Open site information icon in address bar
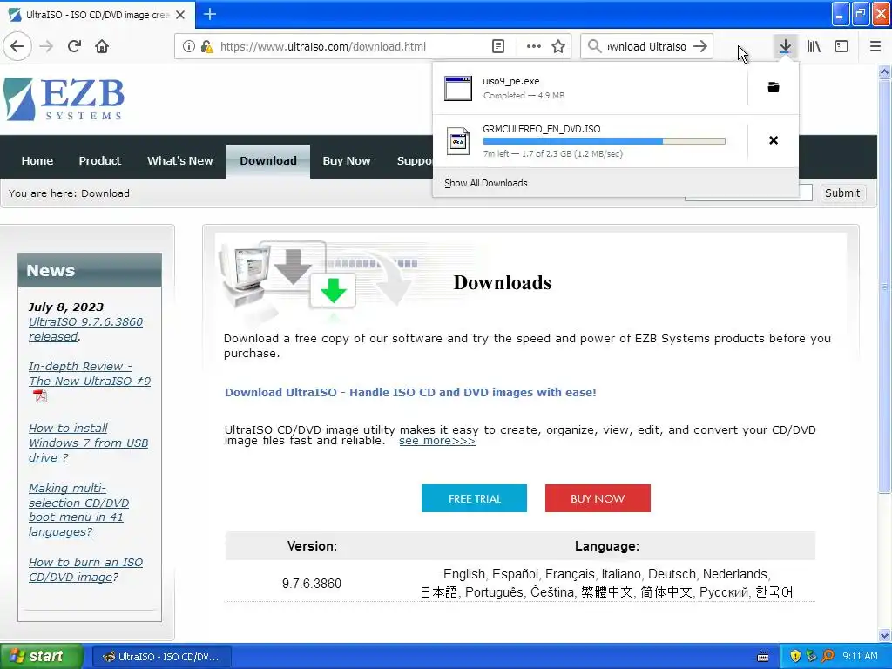 (x=188, y=46)
